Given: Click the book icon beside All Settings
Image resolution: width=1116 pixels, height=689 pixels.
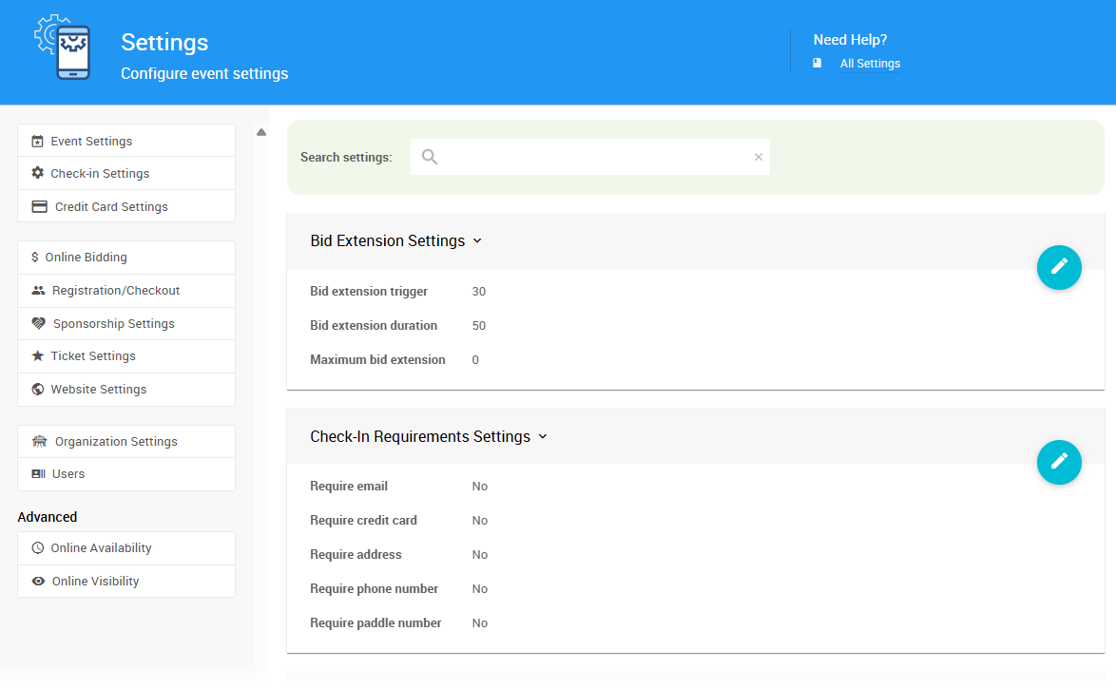Looking at the screenshot, I should 816,62.
